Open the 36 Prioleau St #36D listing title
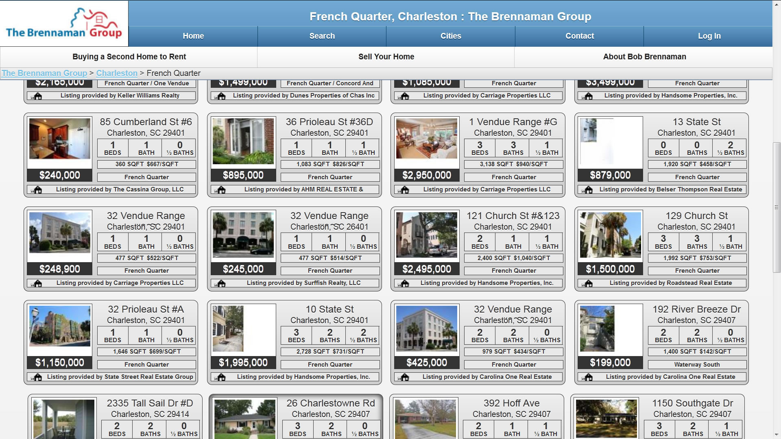781x439 pixels. click(x=329, y=122)
